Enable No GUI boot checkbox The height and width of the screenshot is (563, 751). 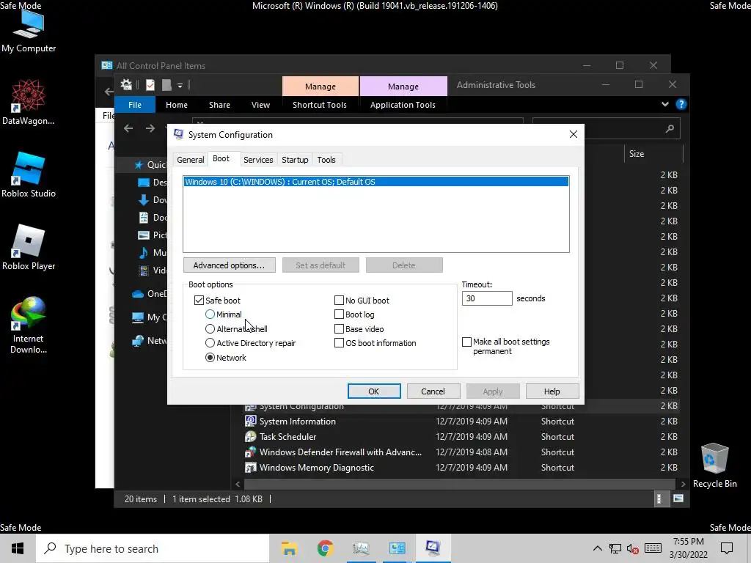point(339,300)
